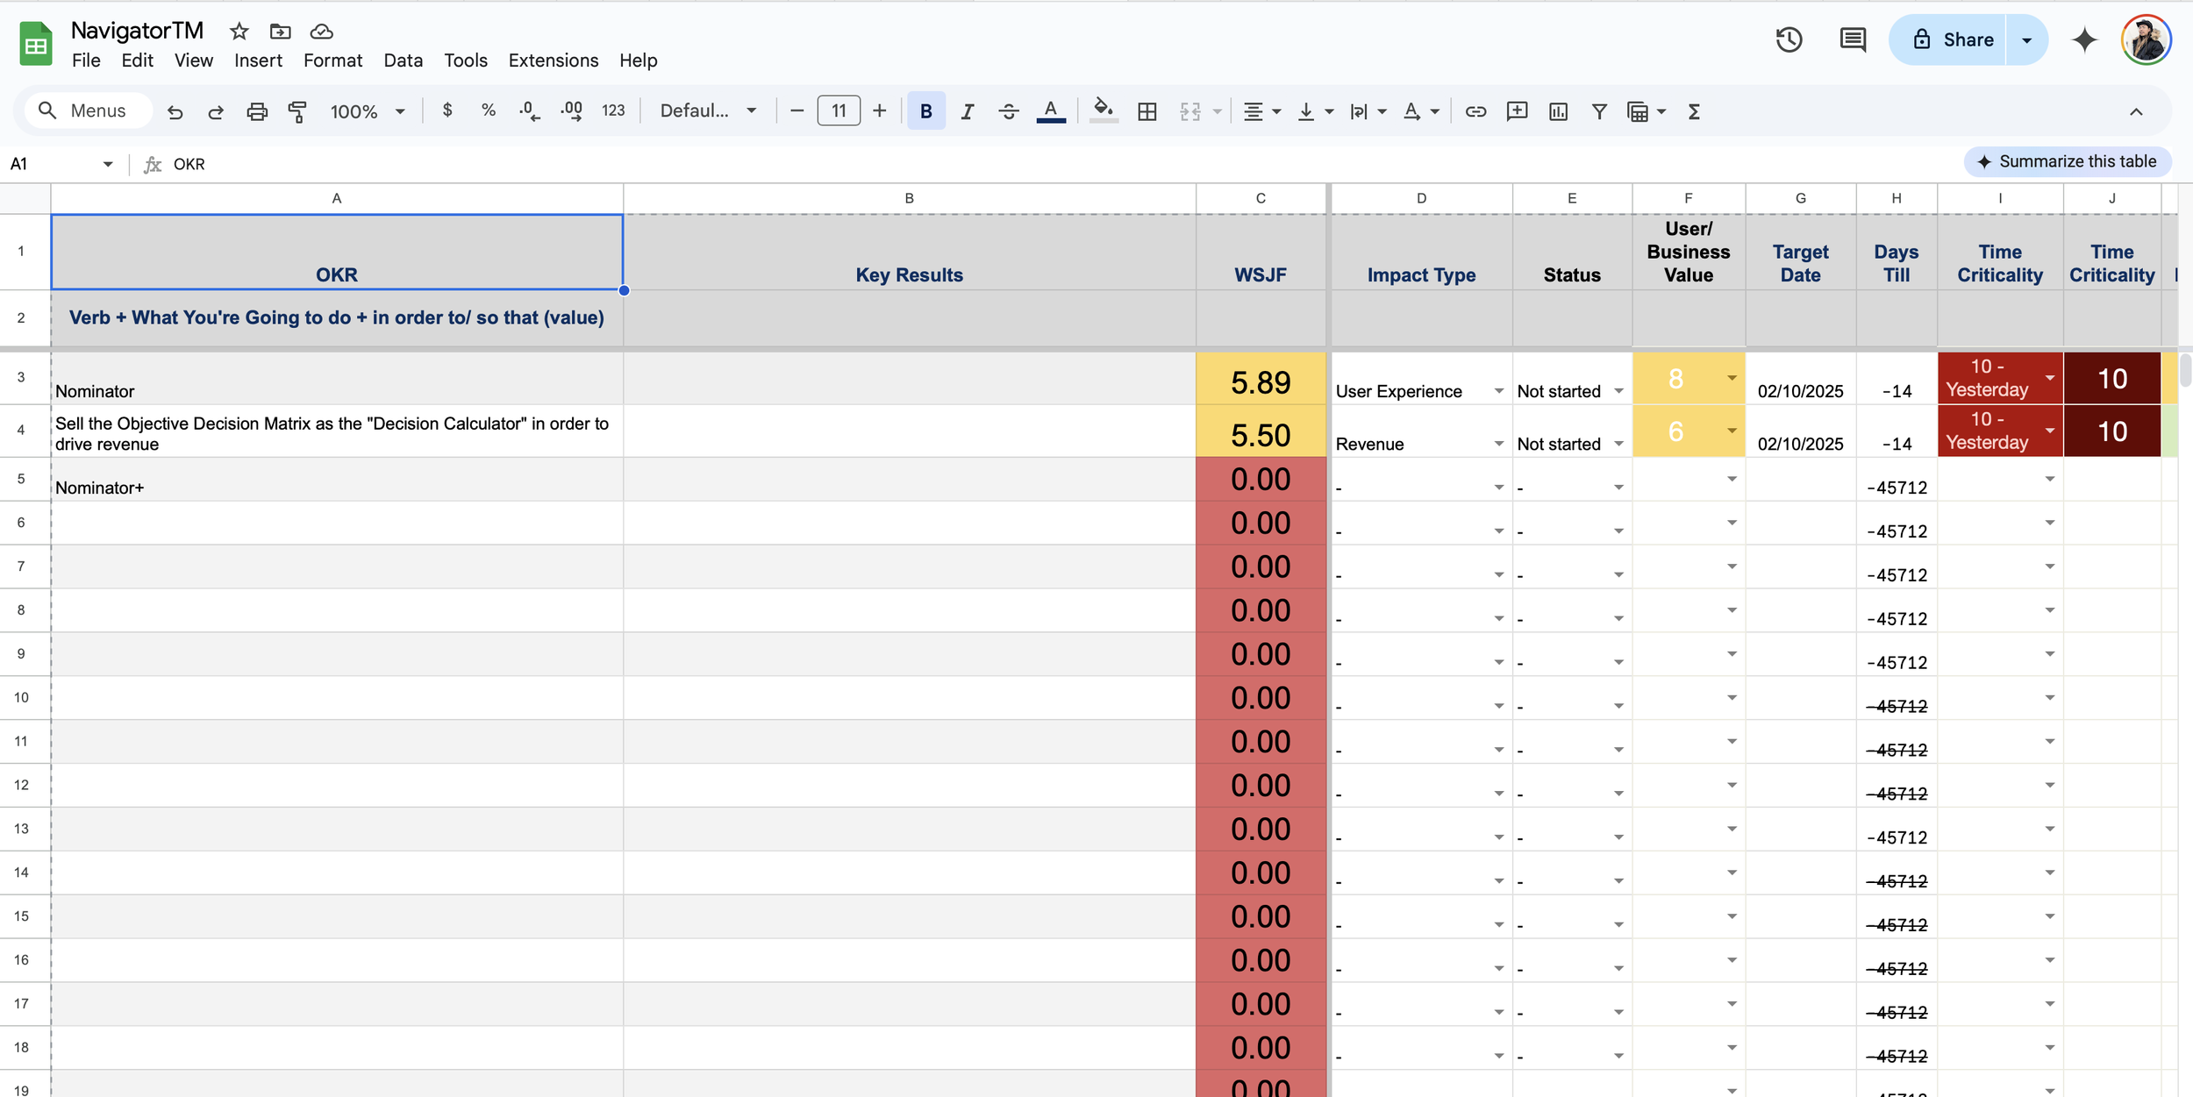Select the WSJF cell 5.89
Image resolution: width=2193 pixels, height=1097 pixels.
tap(1261, 378)
